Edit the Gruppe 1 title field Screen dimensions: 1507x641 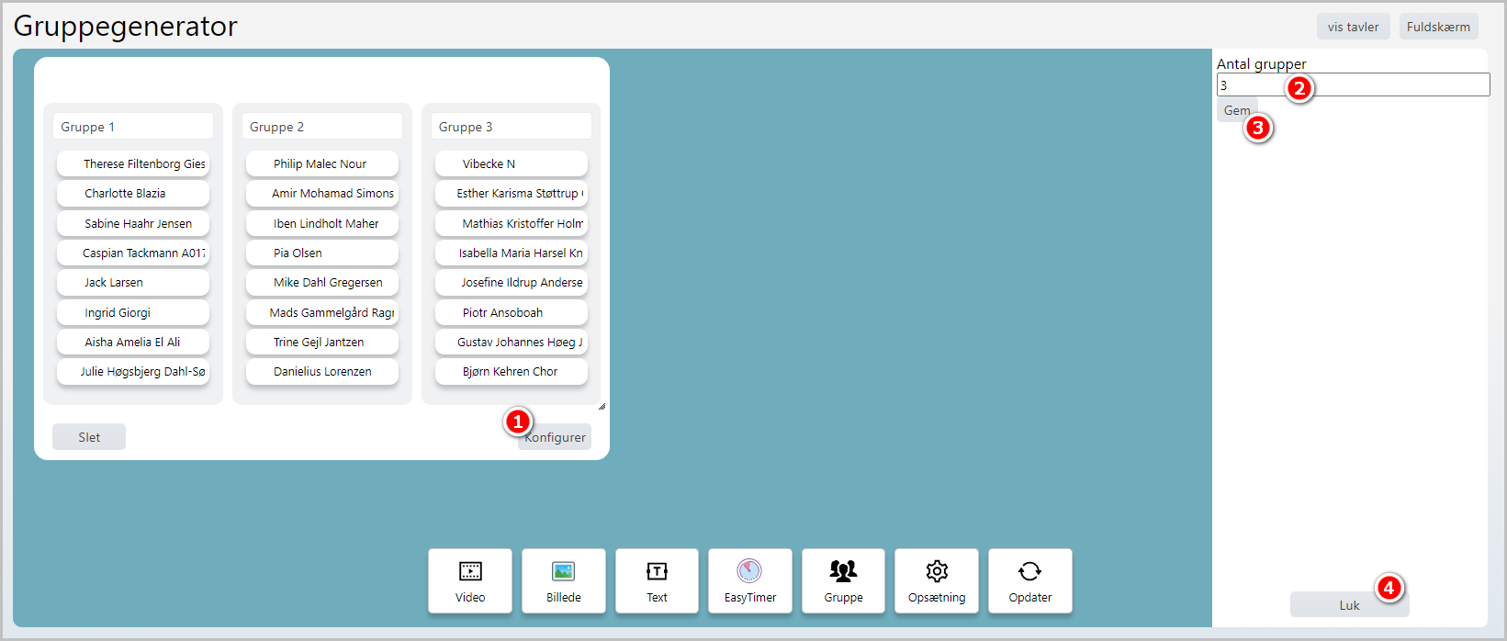click(133, 127)
